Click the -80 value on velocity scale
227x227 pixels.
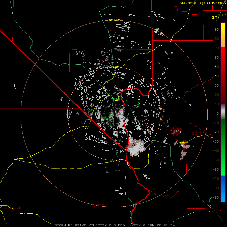(216, 188)
